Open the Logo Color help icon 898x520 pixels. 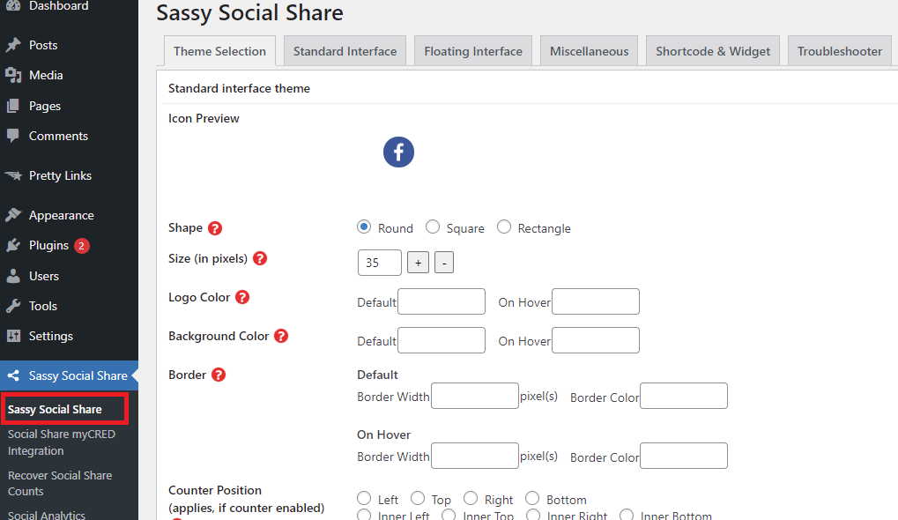[242, 297]
